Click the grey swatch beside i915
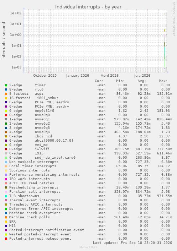This screenshot has height=251, width=177. click(6, 153)
